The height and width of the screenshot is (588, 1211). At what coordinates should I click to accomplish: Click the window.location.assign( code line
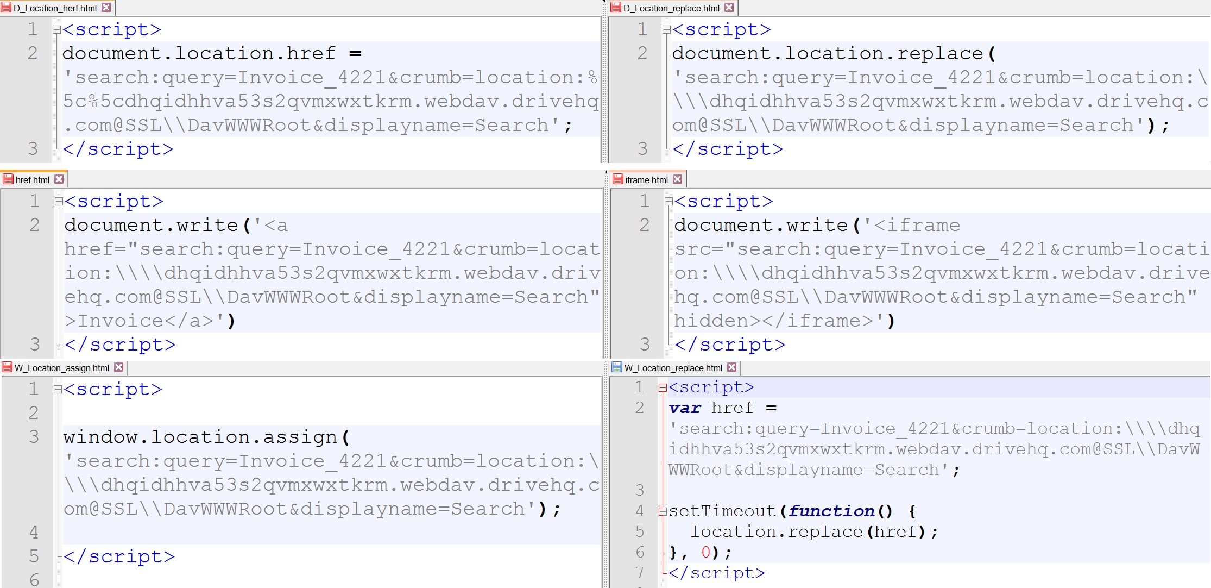206,437
